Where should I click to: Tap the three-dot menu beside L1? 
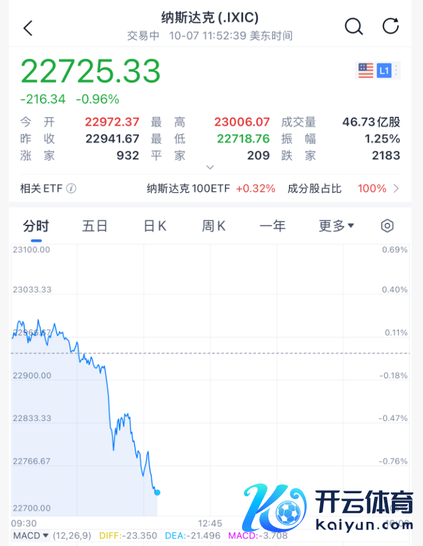[397, 70]
